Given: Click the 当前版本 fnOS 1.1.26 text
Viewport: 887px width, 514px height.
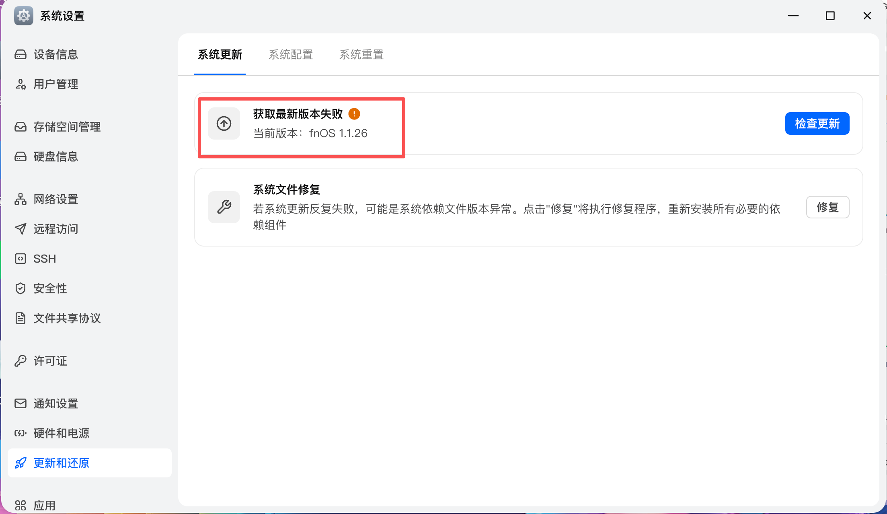Looking at the screenshot, I should coord(310,133).
